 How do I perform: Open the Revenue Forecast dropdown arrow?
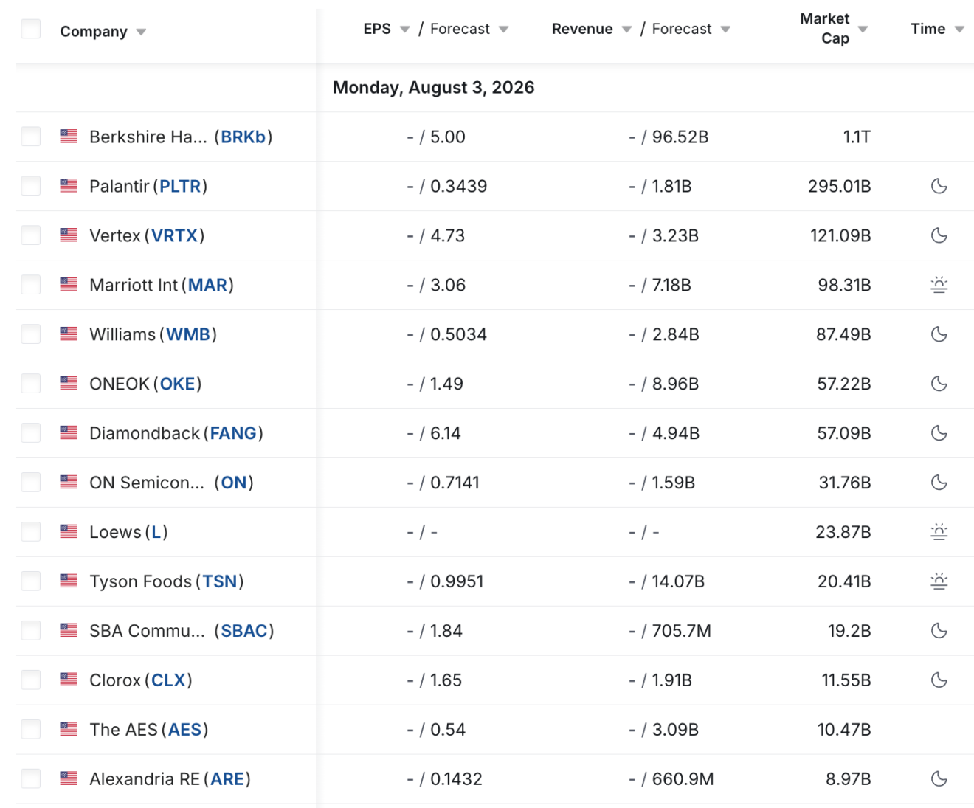(725, 30)
